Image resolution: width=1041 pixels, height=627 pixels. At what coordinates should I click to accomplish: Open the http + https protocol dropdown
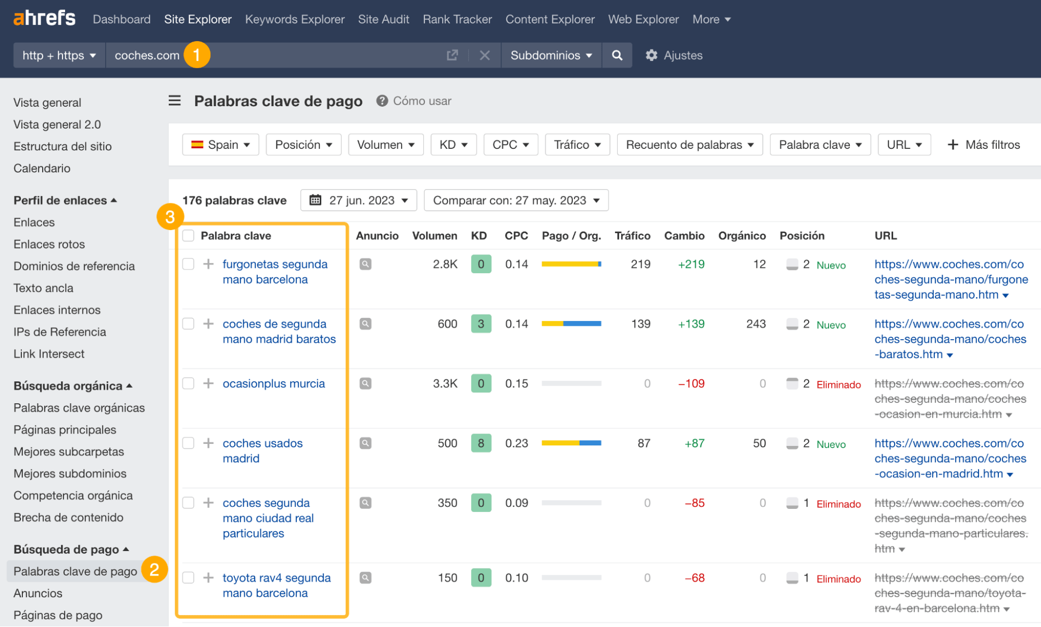(x=58, y=55)
